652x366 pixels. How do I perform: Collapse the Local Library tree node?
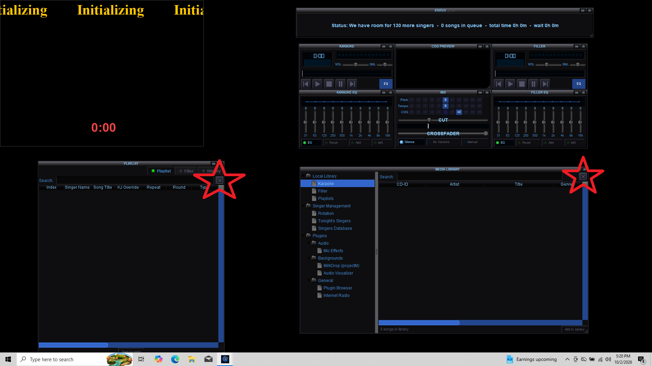click(x=303, y=176)
